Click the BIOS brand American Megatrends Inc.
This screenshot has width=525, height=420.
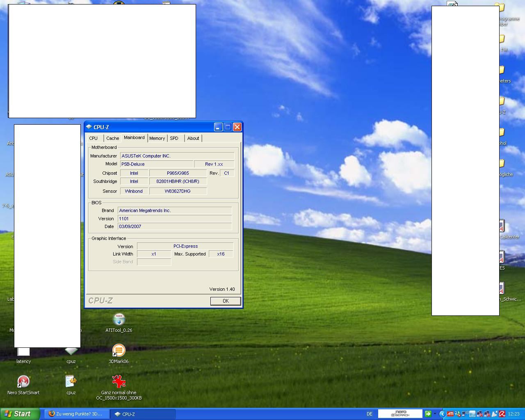pyautogui.click(x=175, y=210)
